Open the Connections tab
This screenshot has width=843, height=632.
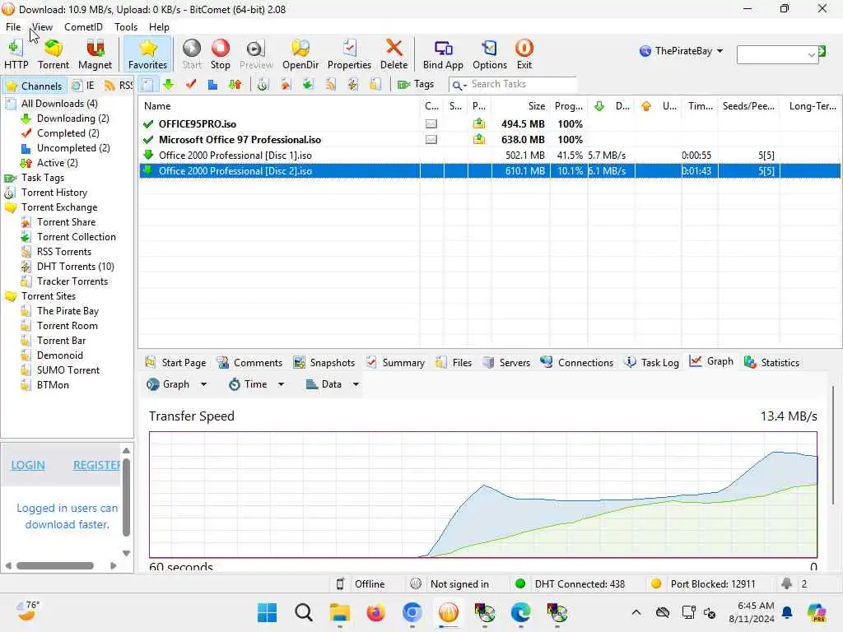577,363
